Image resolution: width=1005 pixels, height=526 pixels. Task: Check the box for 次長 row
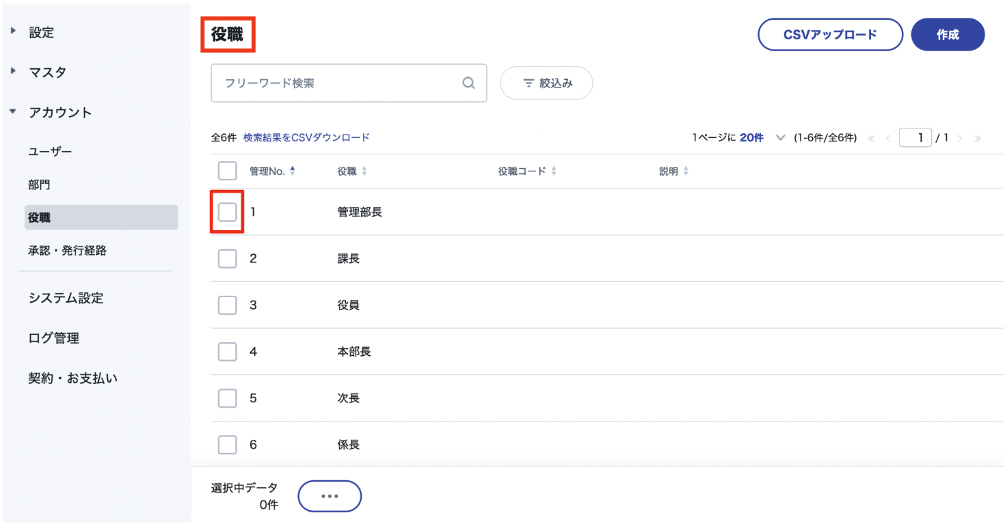click(227, 398)
